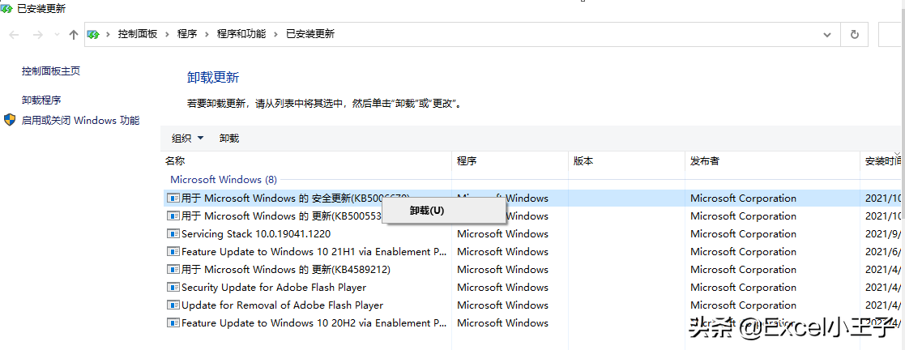Open the 程序 breadcrumb
Image resolution: width=905 pixels, height=350 pixels.
pyautogui.click(x=187, y=34)
